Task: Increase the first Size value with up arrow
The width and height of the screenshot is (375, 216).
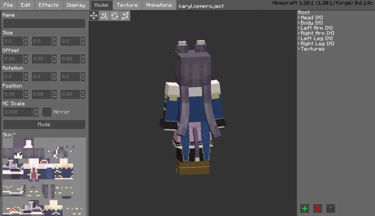Action: point(26,39)
